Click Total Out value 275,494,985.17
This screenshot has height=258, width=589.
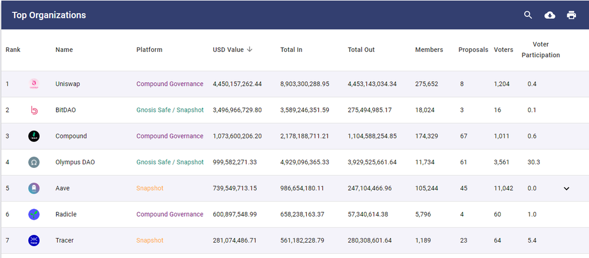pyautogui.click(x=370, y=110)
